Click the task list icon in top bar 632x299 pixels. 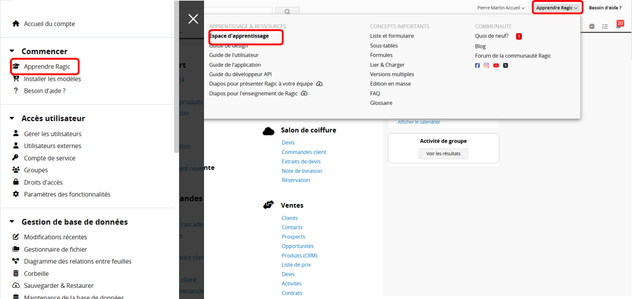click(605, 27)
